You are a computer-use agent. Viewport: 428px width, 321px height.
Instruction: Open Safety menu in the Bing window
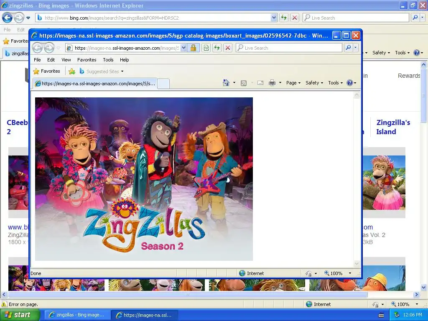click(x=381, y=53)
